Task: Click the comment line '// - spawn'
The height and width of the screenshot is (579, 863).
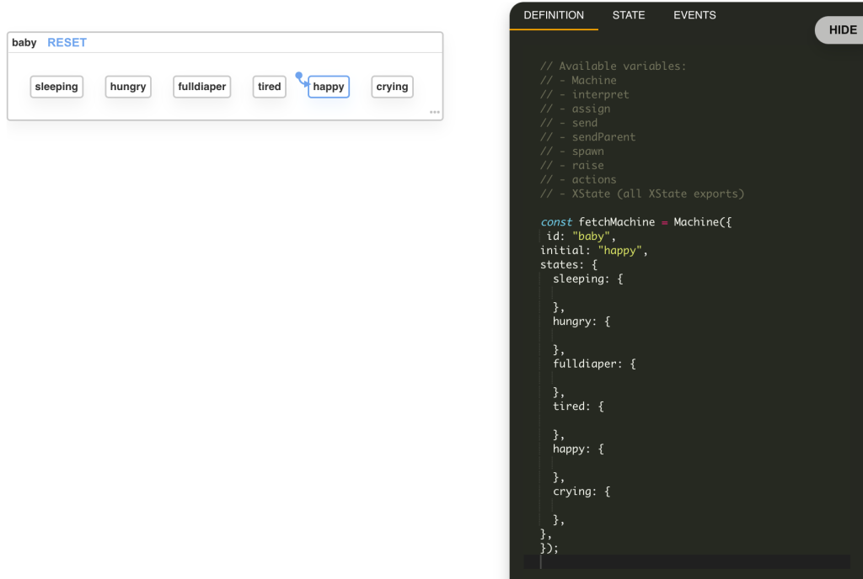Action: pyautogui.click(x=572, y=151)
